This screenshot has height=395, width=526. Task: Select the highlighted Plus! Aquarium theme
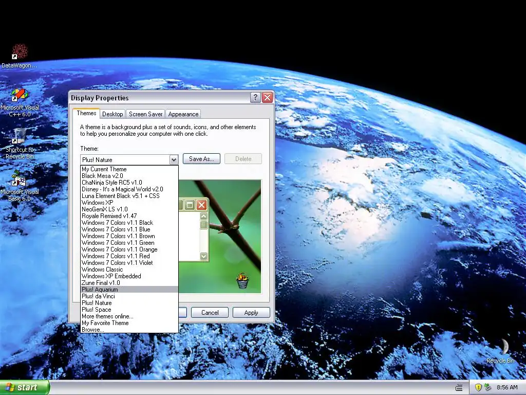[x=129, y=290]
